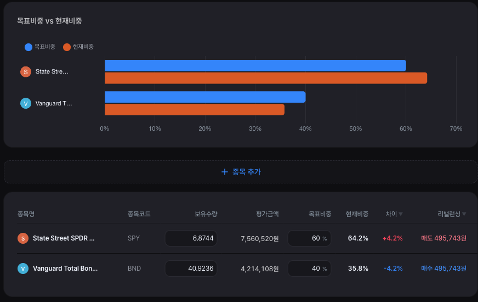Click the 종목코드 column header

139,214
